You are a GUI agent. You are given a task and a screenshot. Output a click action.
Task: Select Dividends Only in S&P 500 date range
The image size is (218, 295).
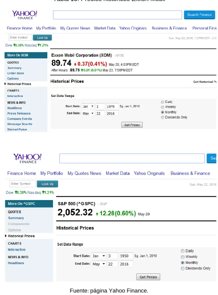click(182, 269)
